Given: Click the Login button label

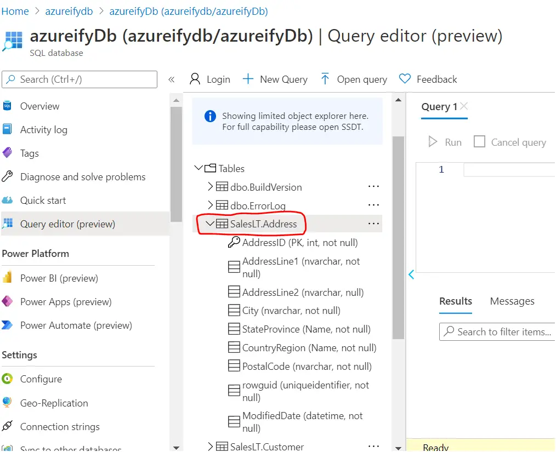Looking at the screenshot, I should point(218,79).
